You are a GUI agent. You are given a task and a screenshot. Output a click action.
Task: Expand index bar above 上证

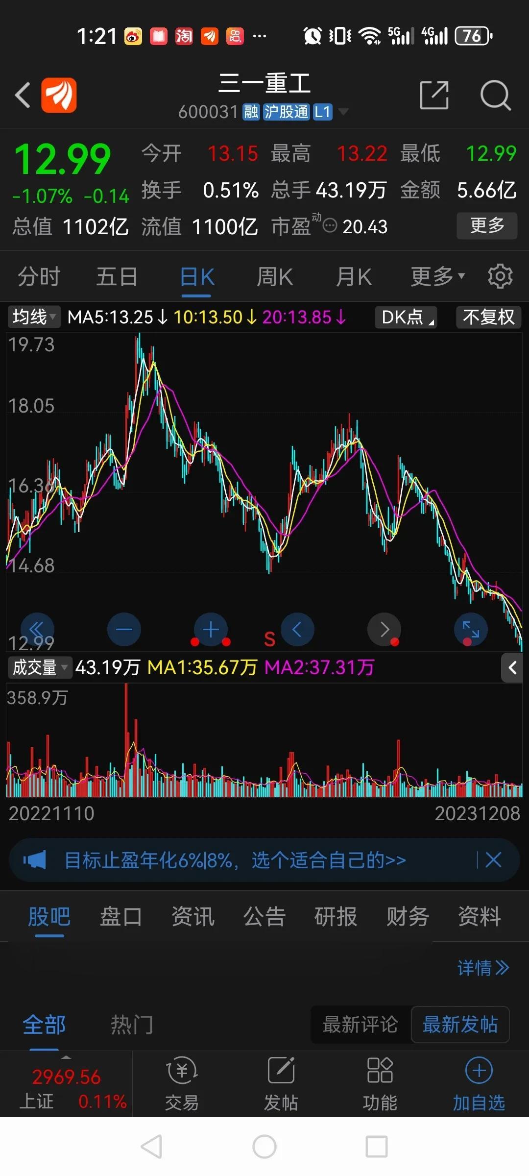pos(66,1057)
